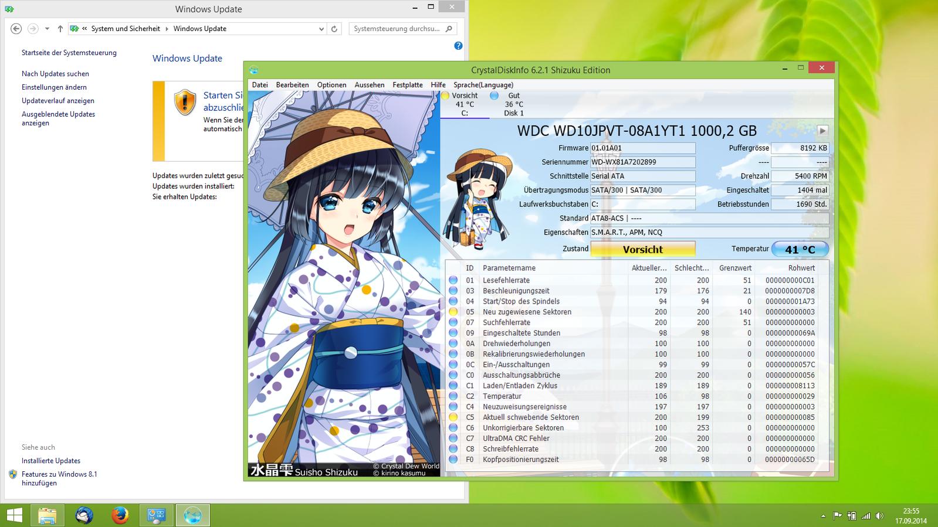Open the Datei menu in CrystalDiskInfo

coord(260,85)
